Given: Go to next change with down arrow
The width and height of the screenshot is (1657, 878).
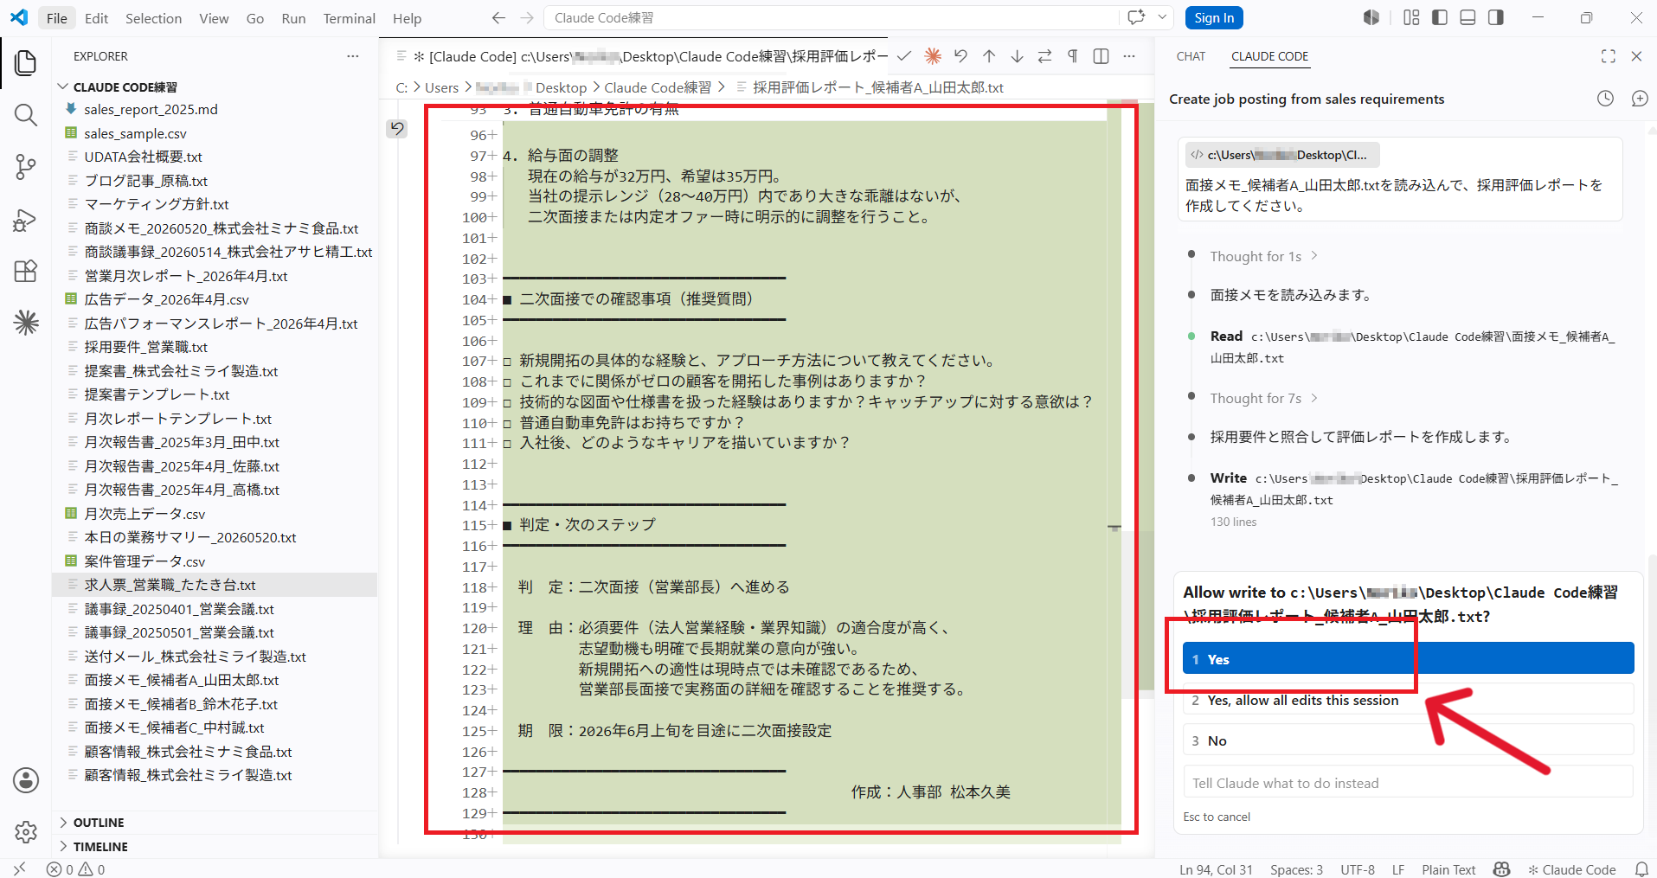Looking at the screenshot, I should coord(1018,56).
